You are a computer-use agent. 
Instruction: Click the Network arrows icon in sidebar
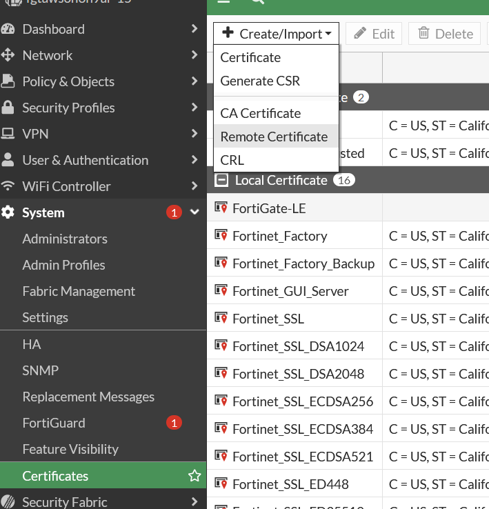(8, 55)
